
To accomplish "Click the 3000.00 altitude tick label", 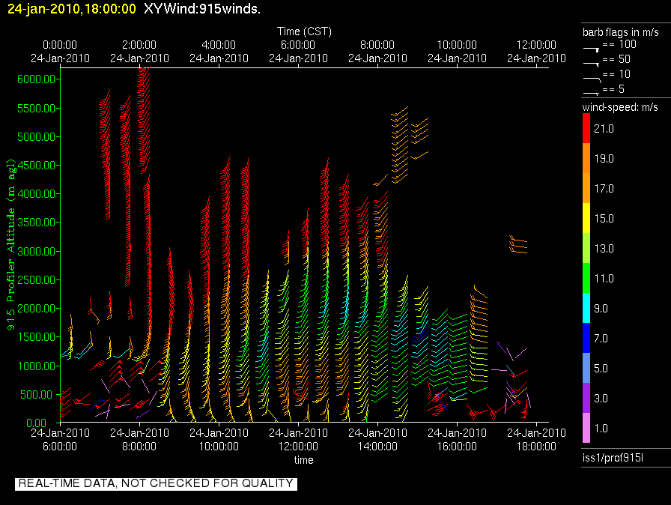I will [x=37, y=251].
